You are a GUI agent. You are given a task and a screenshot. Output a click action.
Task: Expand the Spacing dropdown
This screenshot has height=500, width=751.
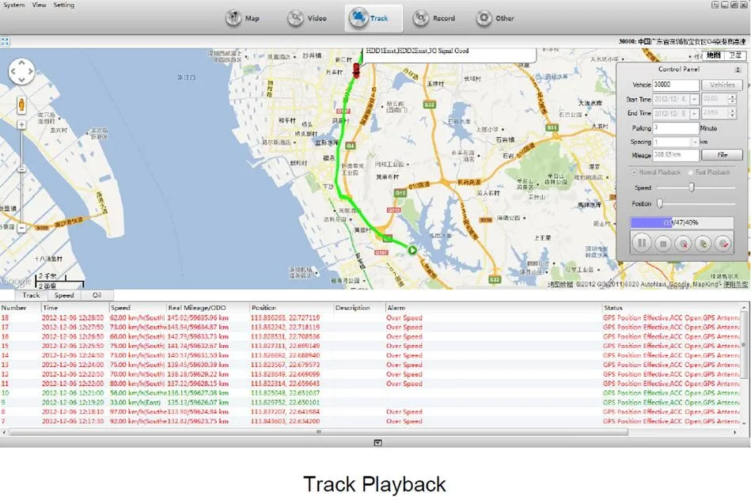(694, 142)
